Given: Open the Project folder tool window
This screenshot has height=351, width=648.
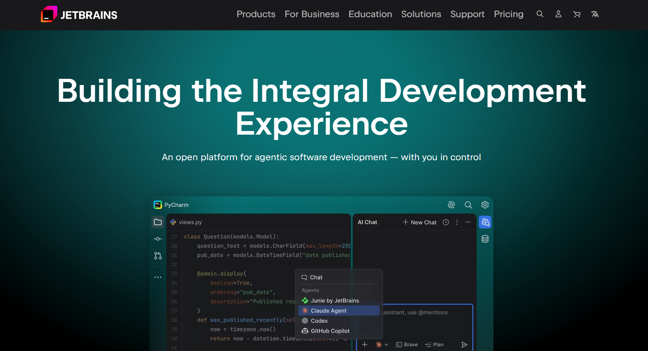Looking at the screenshot, I should tap(158, 222).
